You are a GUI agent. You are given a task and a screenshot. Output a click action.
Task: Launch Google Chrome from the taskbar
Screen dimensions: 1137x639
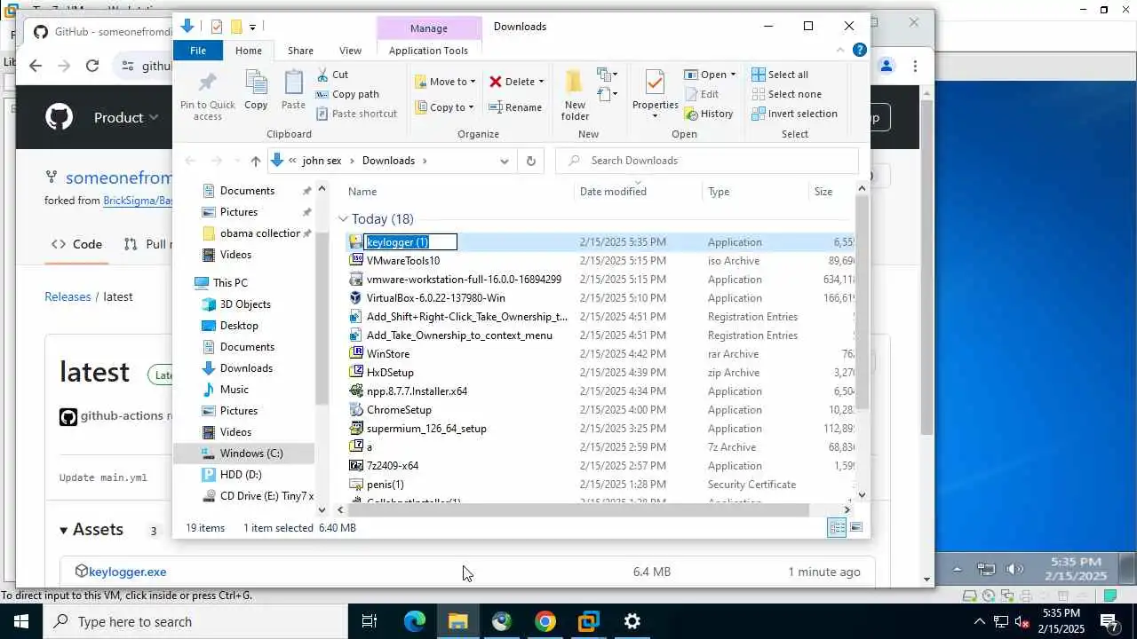tap(545, 621)
